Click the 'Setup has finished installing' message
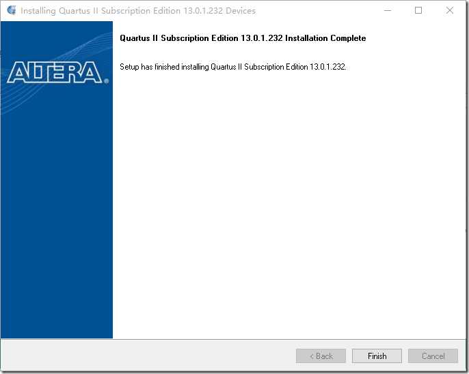 tap(232, 67)
